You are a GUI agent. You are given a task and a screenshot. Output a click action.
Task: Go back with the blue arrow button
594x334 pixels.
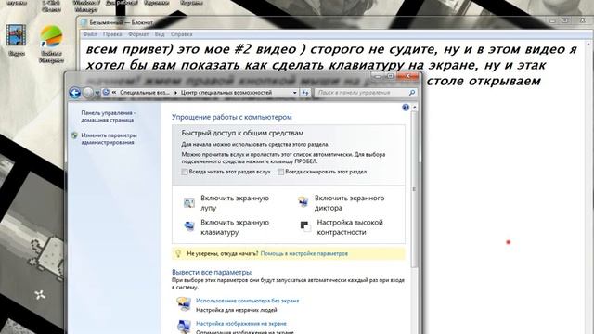[75, 93]
